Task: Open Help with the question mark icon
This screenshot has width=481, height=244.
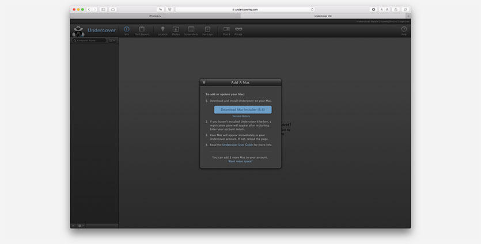Action: pyautogui.click(x=404, y=30)
